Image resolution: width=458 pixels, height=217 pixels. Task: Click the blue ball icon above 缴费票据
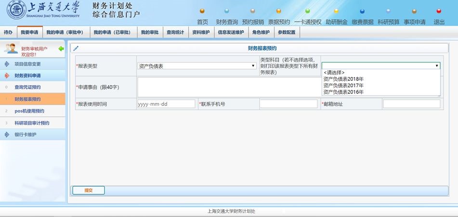[362, 11]
